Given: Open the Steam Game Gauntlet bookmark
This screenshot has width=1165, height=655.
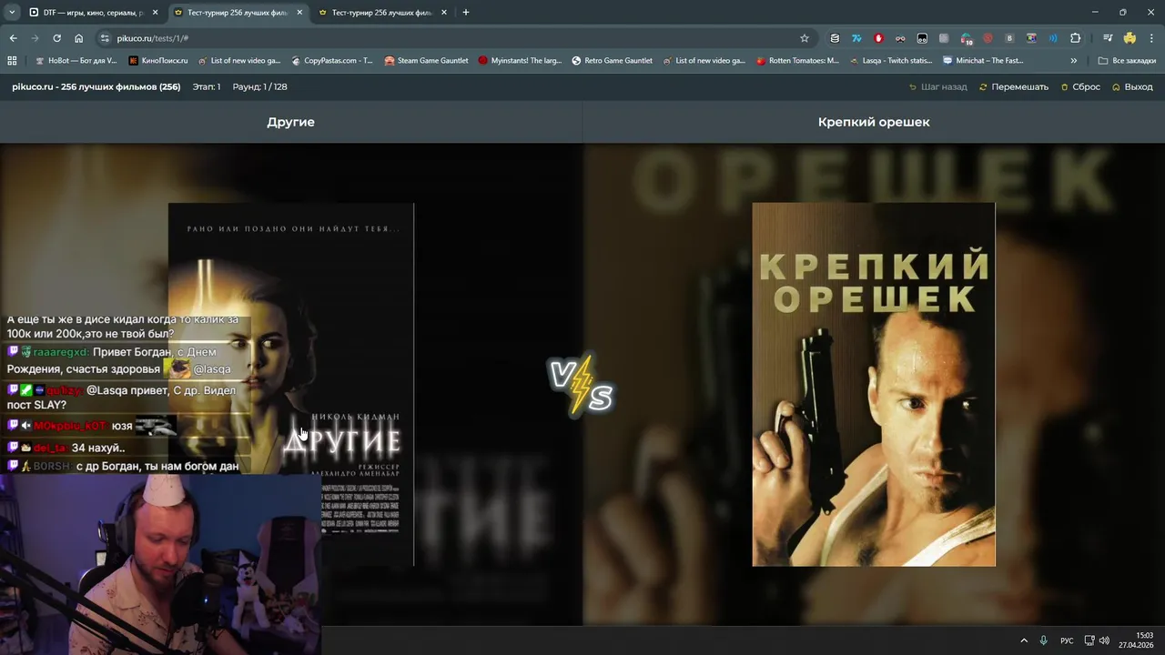Looking at the screenshot, I should (426, 61).
